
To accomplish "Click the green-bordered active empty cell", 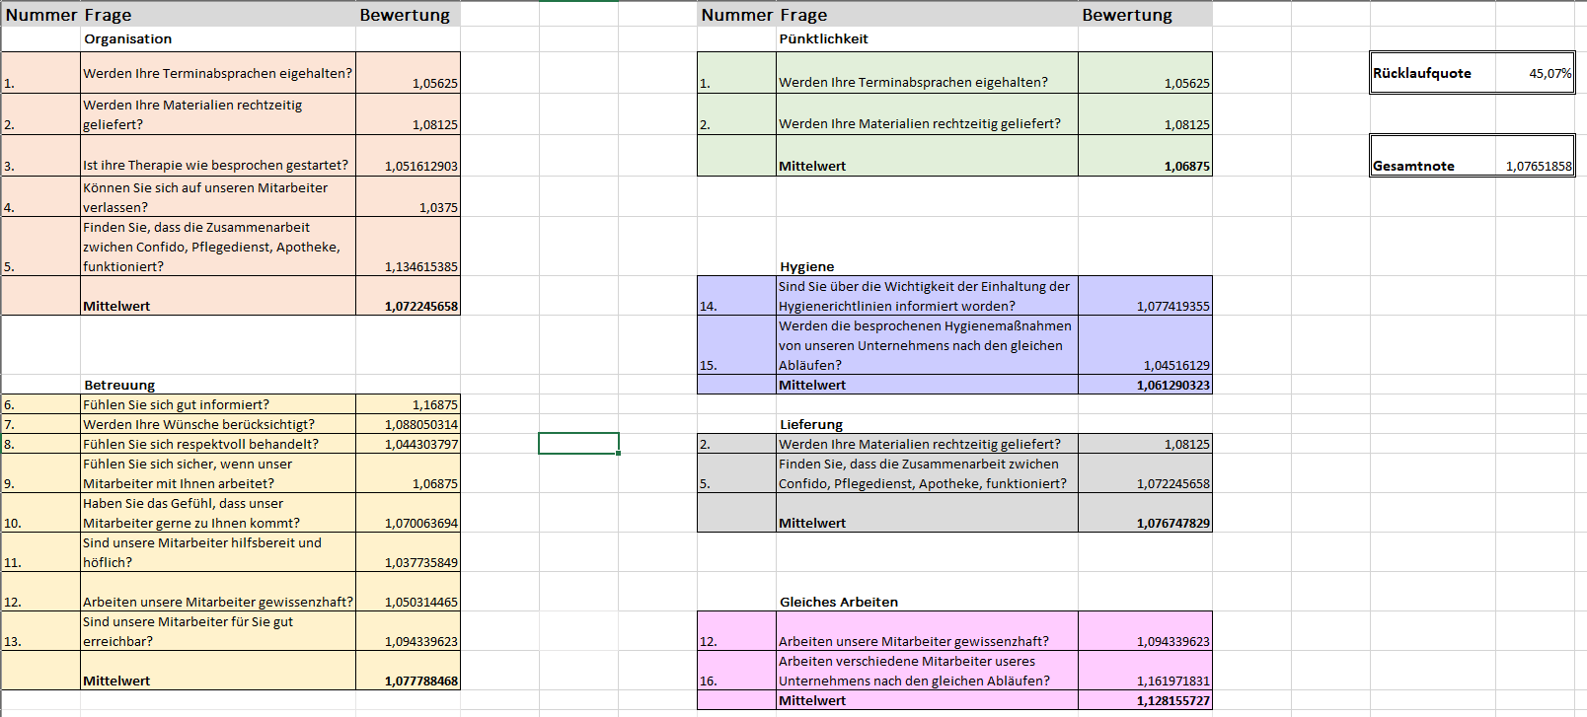I will click(578, 444).
